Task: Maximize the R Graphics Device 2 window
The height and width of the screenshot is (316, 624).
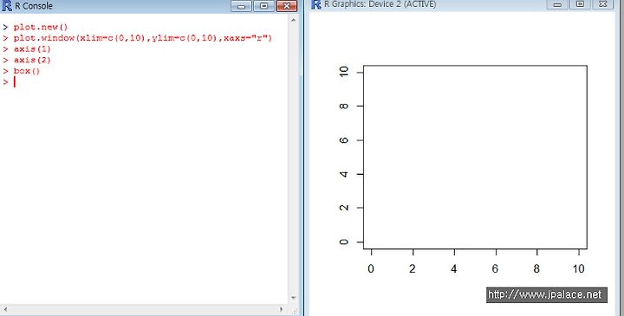Action: point(580,4)
